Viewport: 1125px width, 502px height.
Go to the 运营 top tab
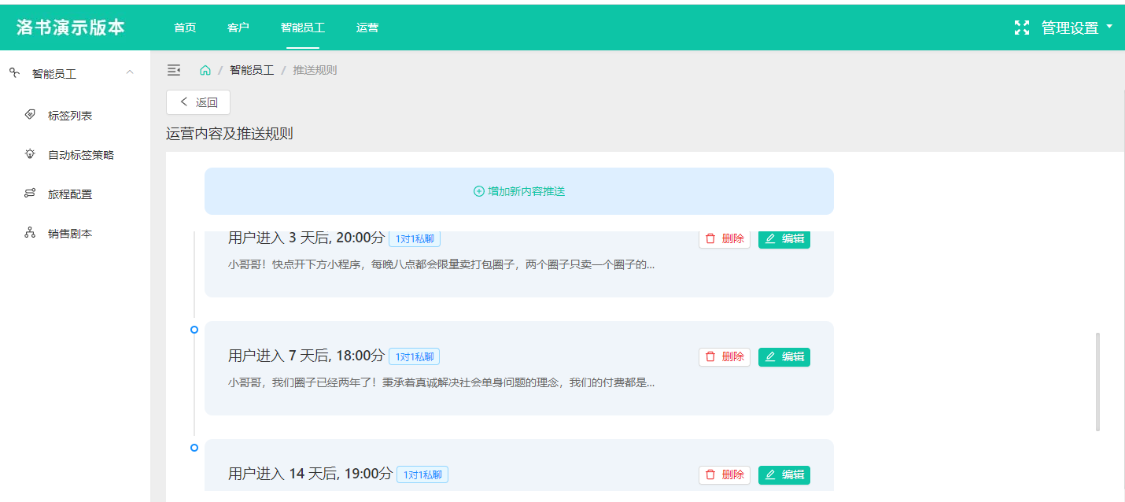(x=367, y=28)
